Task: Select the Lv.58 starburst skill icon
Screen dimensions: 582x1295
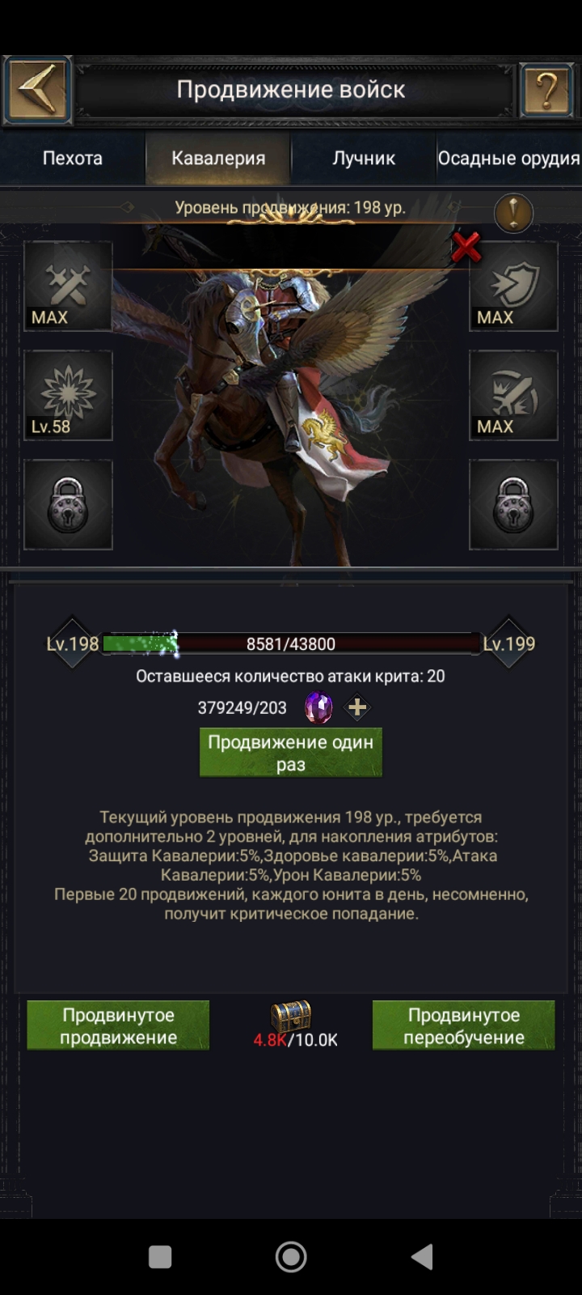Action: tap(68, 395)
